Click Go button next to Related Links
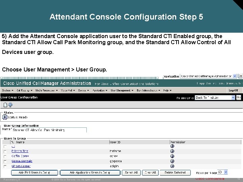 (x=239, y=97)
